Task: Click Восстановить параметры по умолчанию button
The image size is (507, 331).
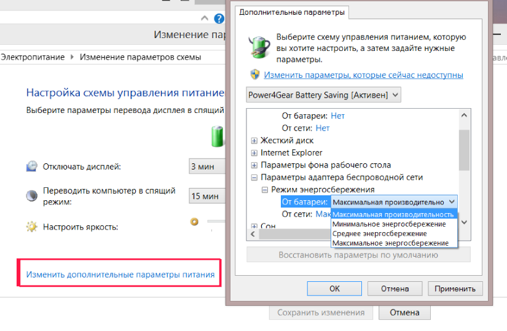Action: [x=358, y=255]
